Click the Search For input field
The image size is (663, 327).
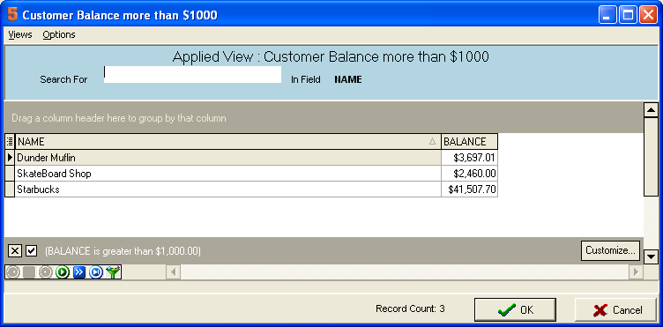[192, 74]
